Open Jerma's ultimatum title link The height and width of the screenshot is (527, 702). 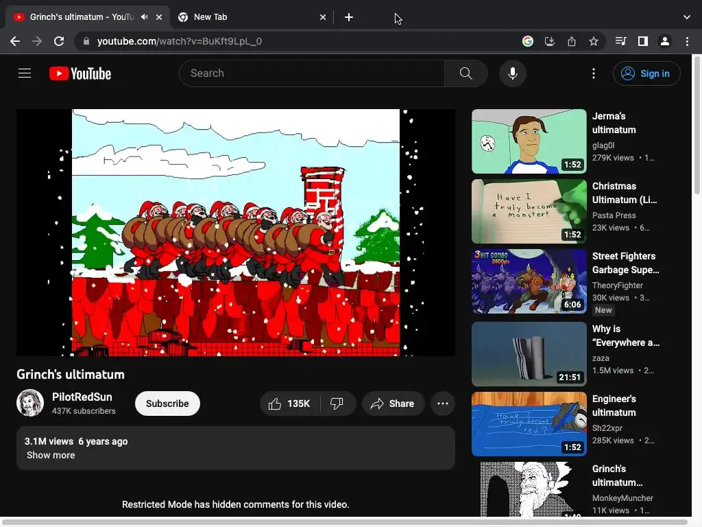(614, 123)
